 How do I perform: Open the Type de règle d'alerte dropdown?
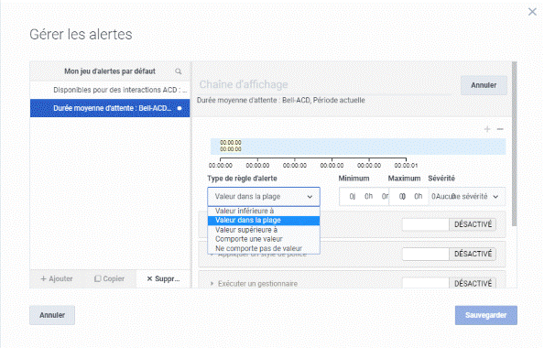coord(264,197)
